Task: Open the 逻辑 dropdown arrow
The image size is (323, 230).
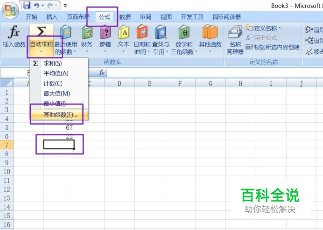Action: pos(105,51)
